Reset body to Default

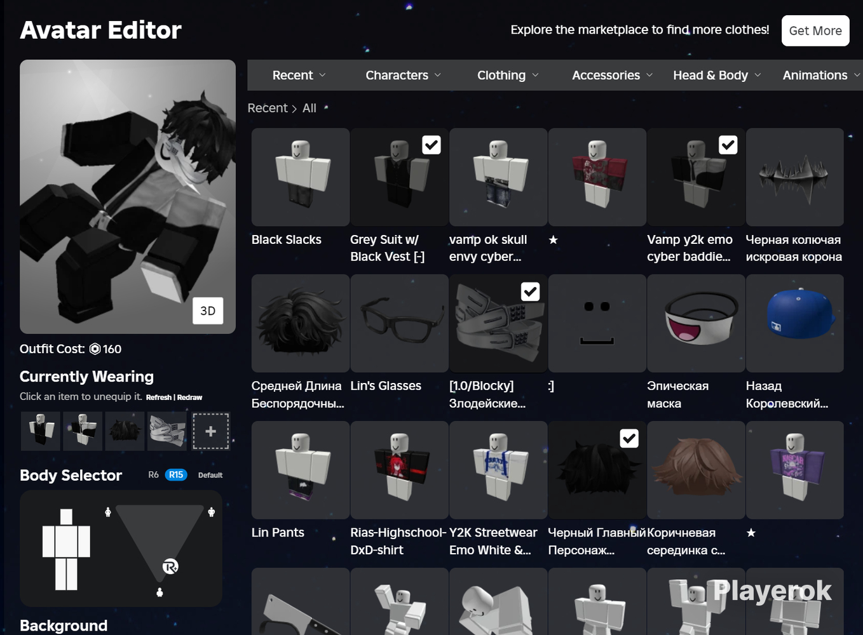click(x=210, y=475)
